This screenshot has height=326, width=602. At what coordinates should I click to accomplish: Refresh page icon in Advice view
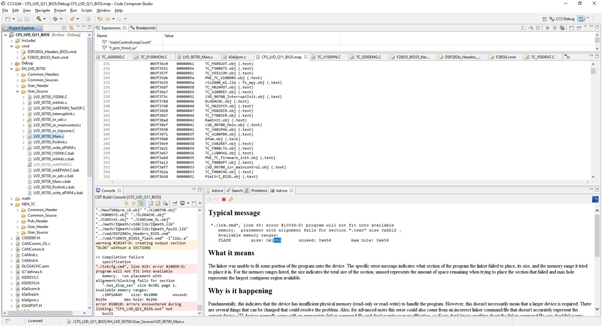231,199
